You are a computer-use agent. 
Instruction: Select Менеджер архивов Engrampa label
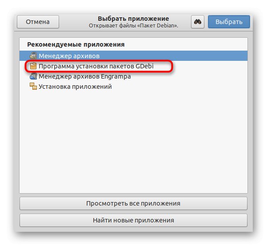click(x=84, y=76)
